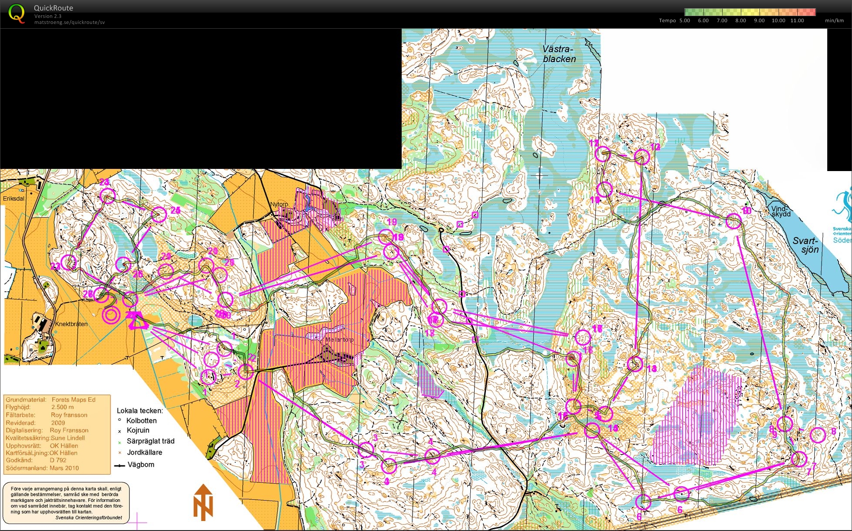Click the Eriksdal place name
This screenshot has width=852, height=531.
pos(14,198)
